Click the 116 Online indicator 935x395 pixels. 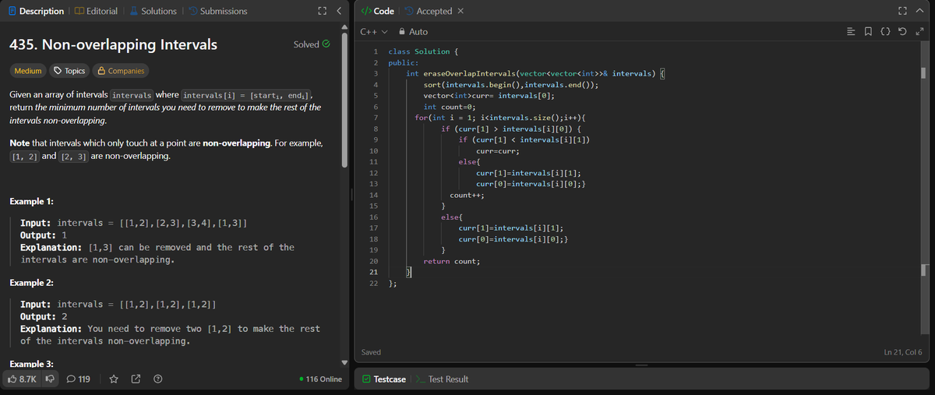320,379
